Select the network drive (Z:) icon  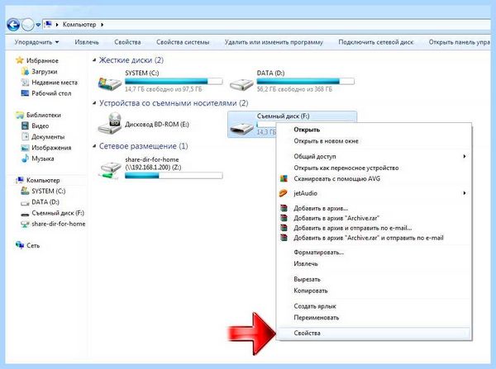click(109, 170)
